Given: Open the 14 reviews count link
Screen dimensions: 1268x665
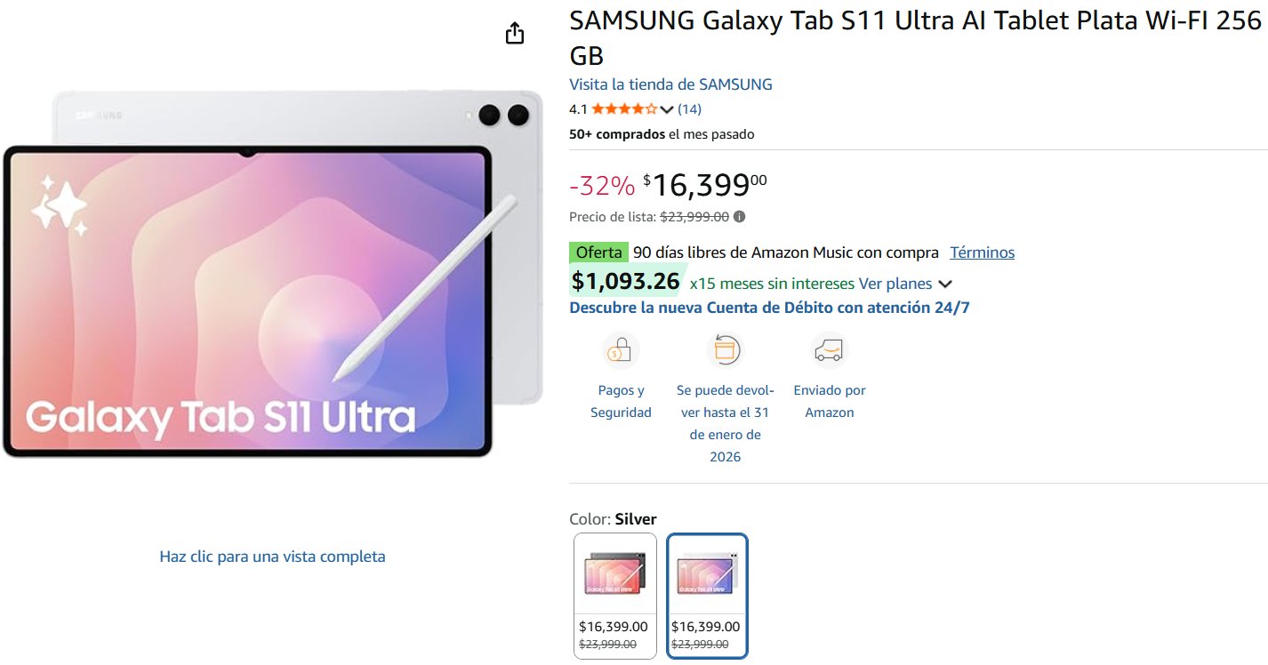Looking at the screenshot, I should 689,109.
